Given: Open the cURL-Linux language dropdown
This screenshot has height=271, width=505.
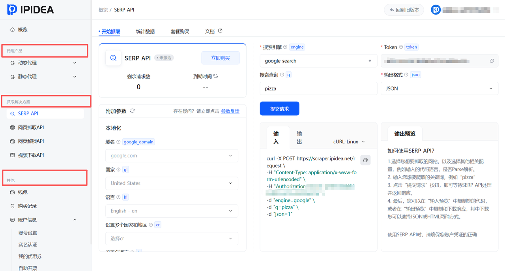Looking at the screenshot, I should [x=349, y=141].
